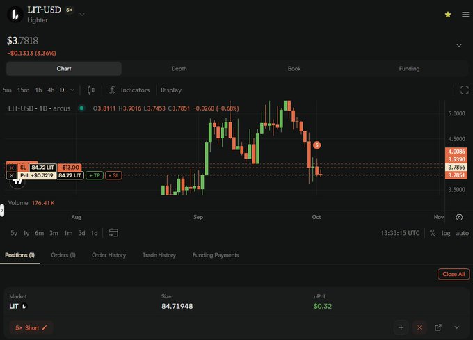Select the sell marker on chart
Image resolution: width=473 pixels, height=340 pixels.
(x=316, y=145)
